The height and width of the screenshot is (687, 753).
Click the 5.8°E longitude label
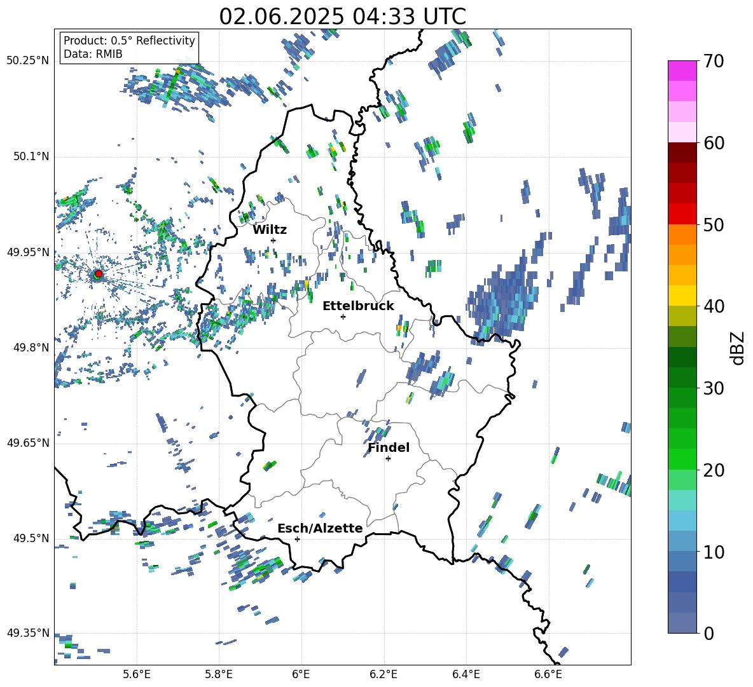pos(219,675)
